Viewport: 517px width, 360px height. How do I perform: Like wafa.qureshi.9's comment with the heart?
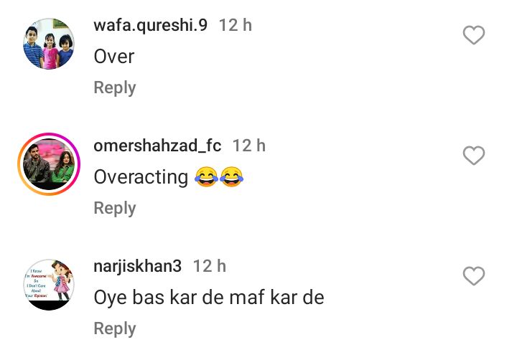(473, 35)
